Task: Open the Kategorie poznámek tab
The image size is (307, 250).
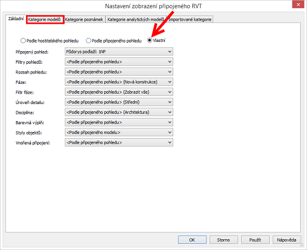Action: pos(84,20)
